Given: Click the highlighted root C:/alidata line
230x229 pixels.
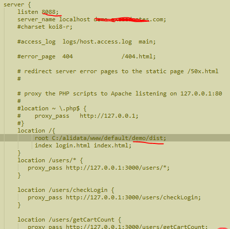Looking at the screenshot, I should [x=115, y=138].
